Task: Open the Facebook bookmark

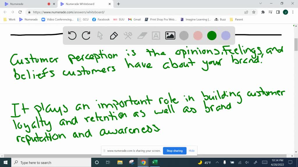Action: [x=100, y=19]
